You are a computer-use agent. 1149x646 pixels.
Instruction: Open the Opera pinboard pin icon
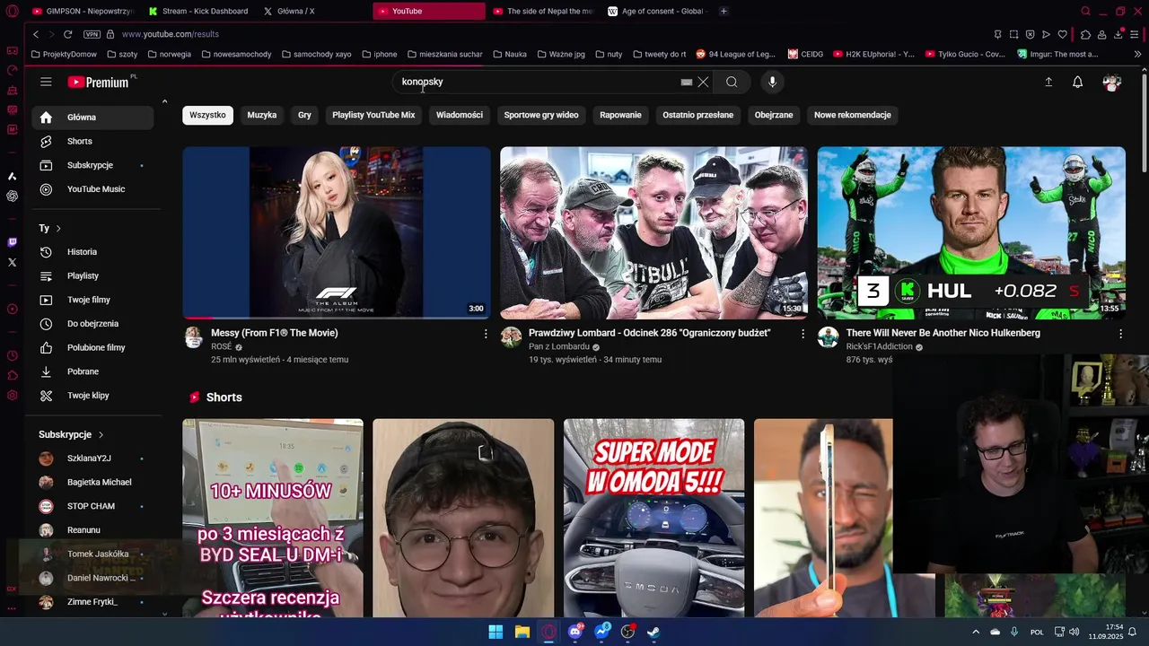point(997,34)
